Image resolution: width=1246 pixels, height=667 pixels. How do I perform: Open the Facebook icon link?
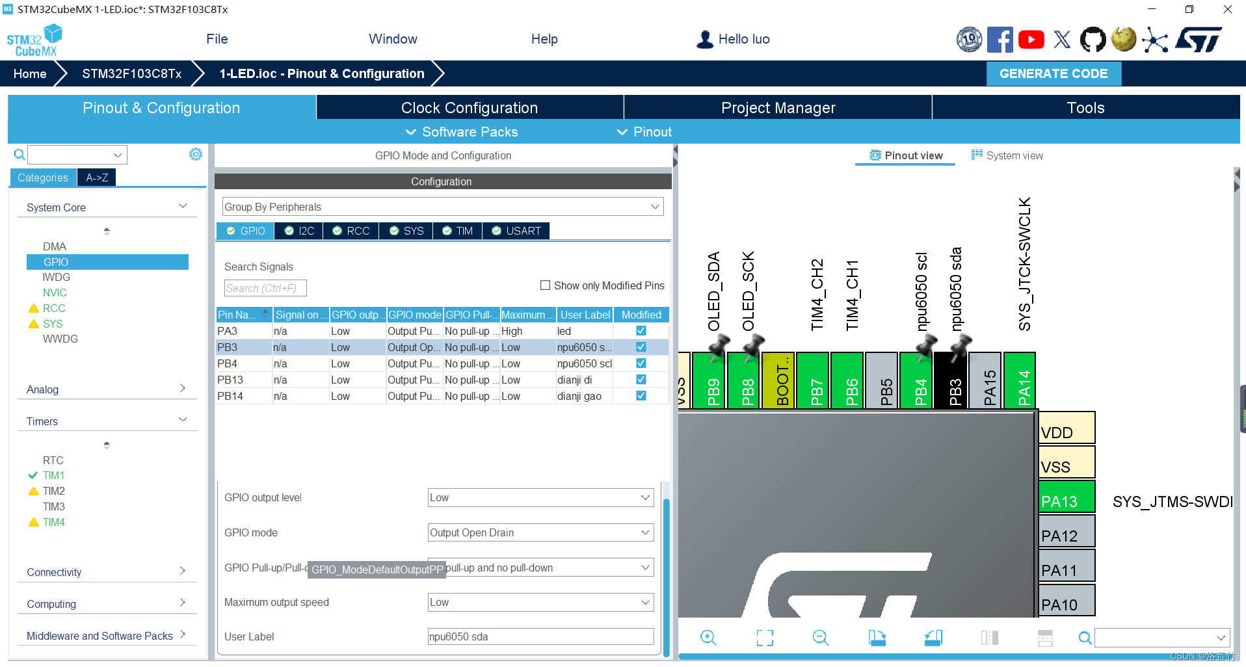1000,40
